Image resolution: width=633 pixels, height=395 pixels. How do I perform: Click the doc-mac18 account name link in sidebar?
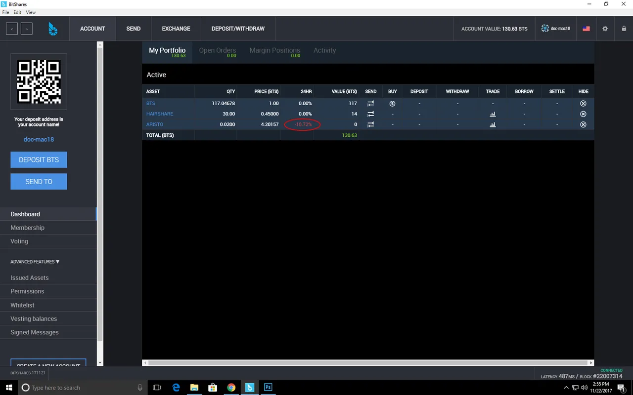[x=39, y=139]
